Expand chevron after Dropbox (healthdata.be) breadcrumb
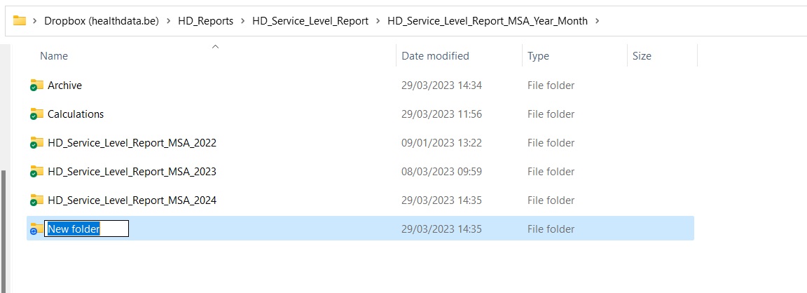This screenshot has height=293, width=807. pos(169,21)
